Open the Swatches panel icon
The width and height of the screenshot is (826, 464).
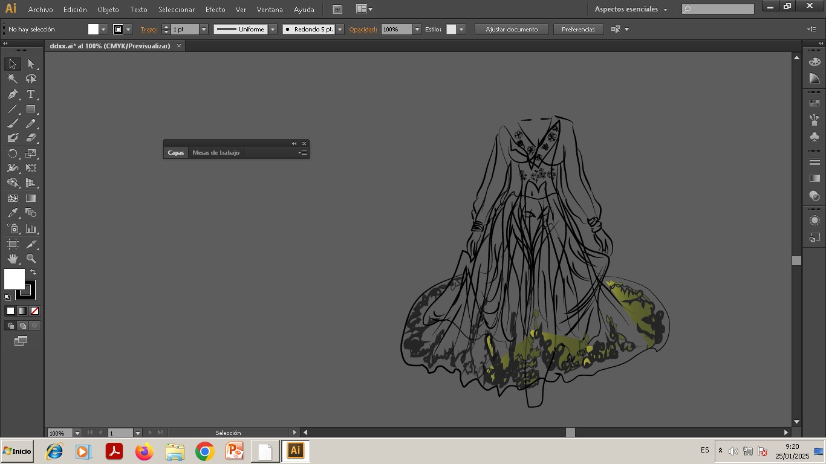tap(815, 103)
